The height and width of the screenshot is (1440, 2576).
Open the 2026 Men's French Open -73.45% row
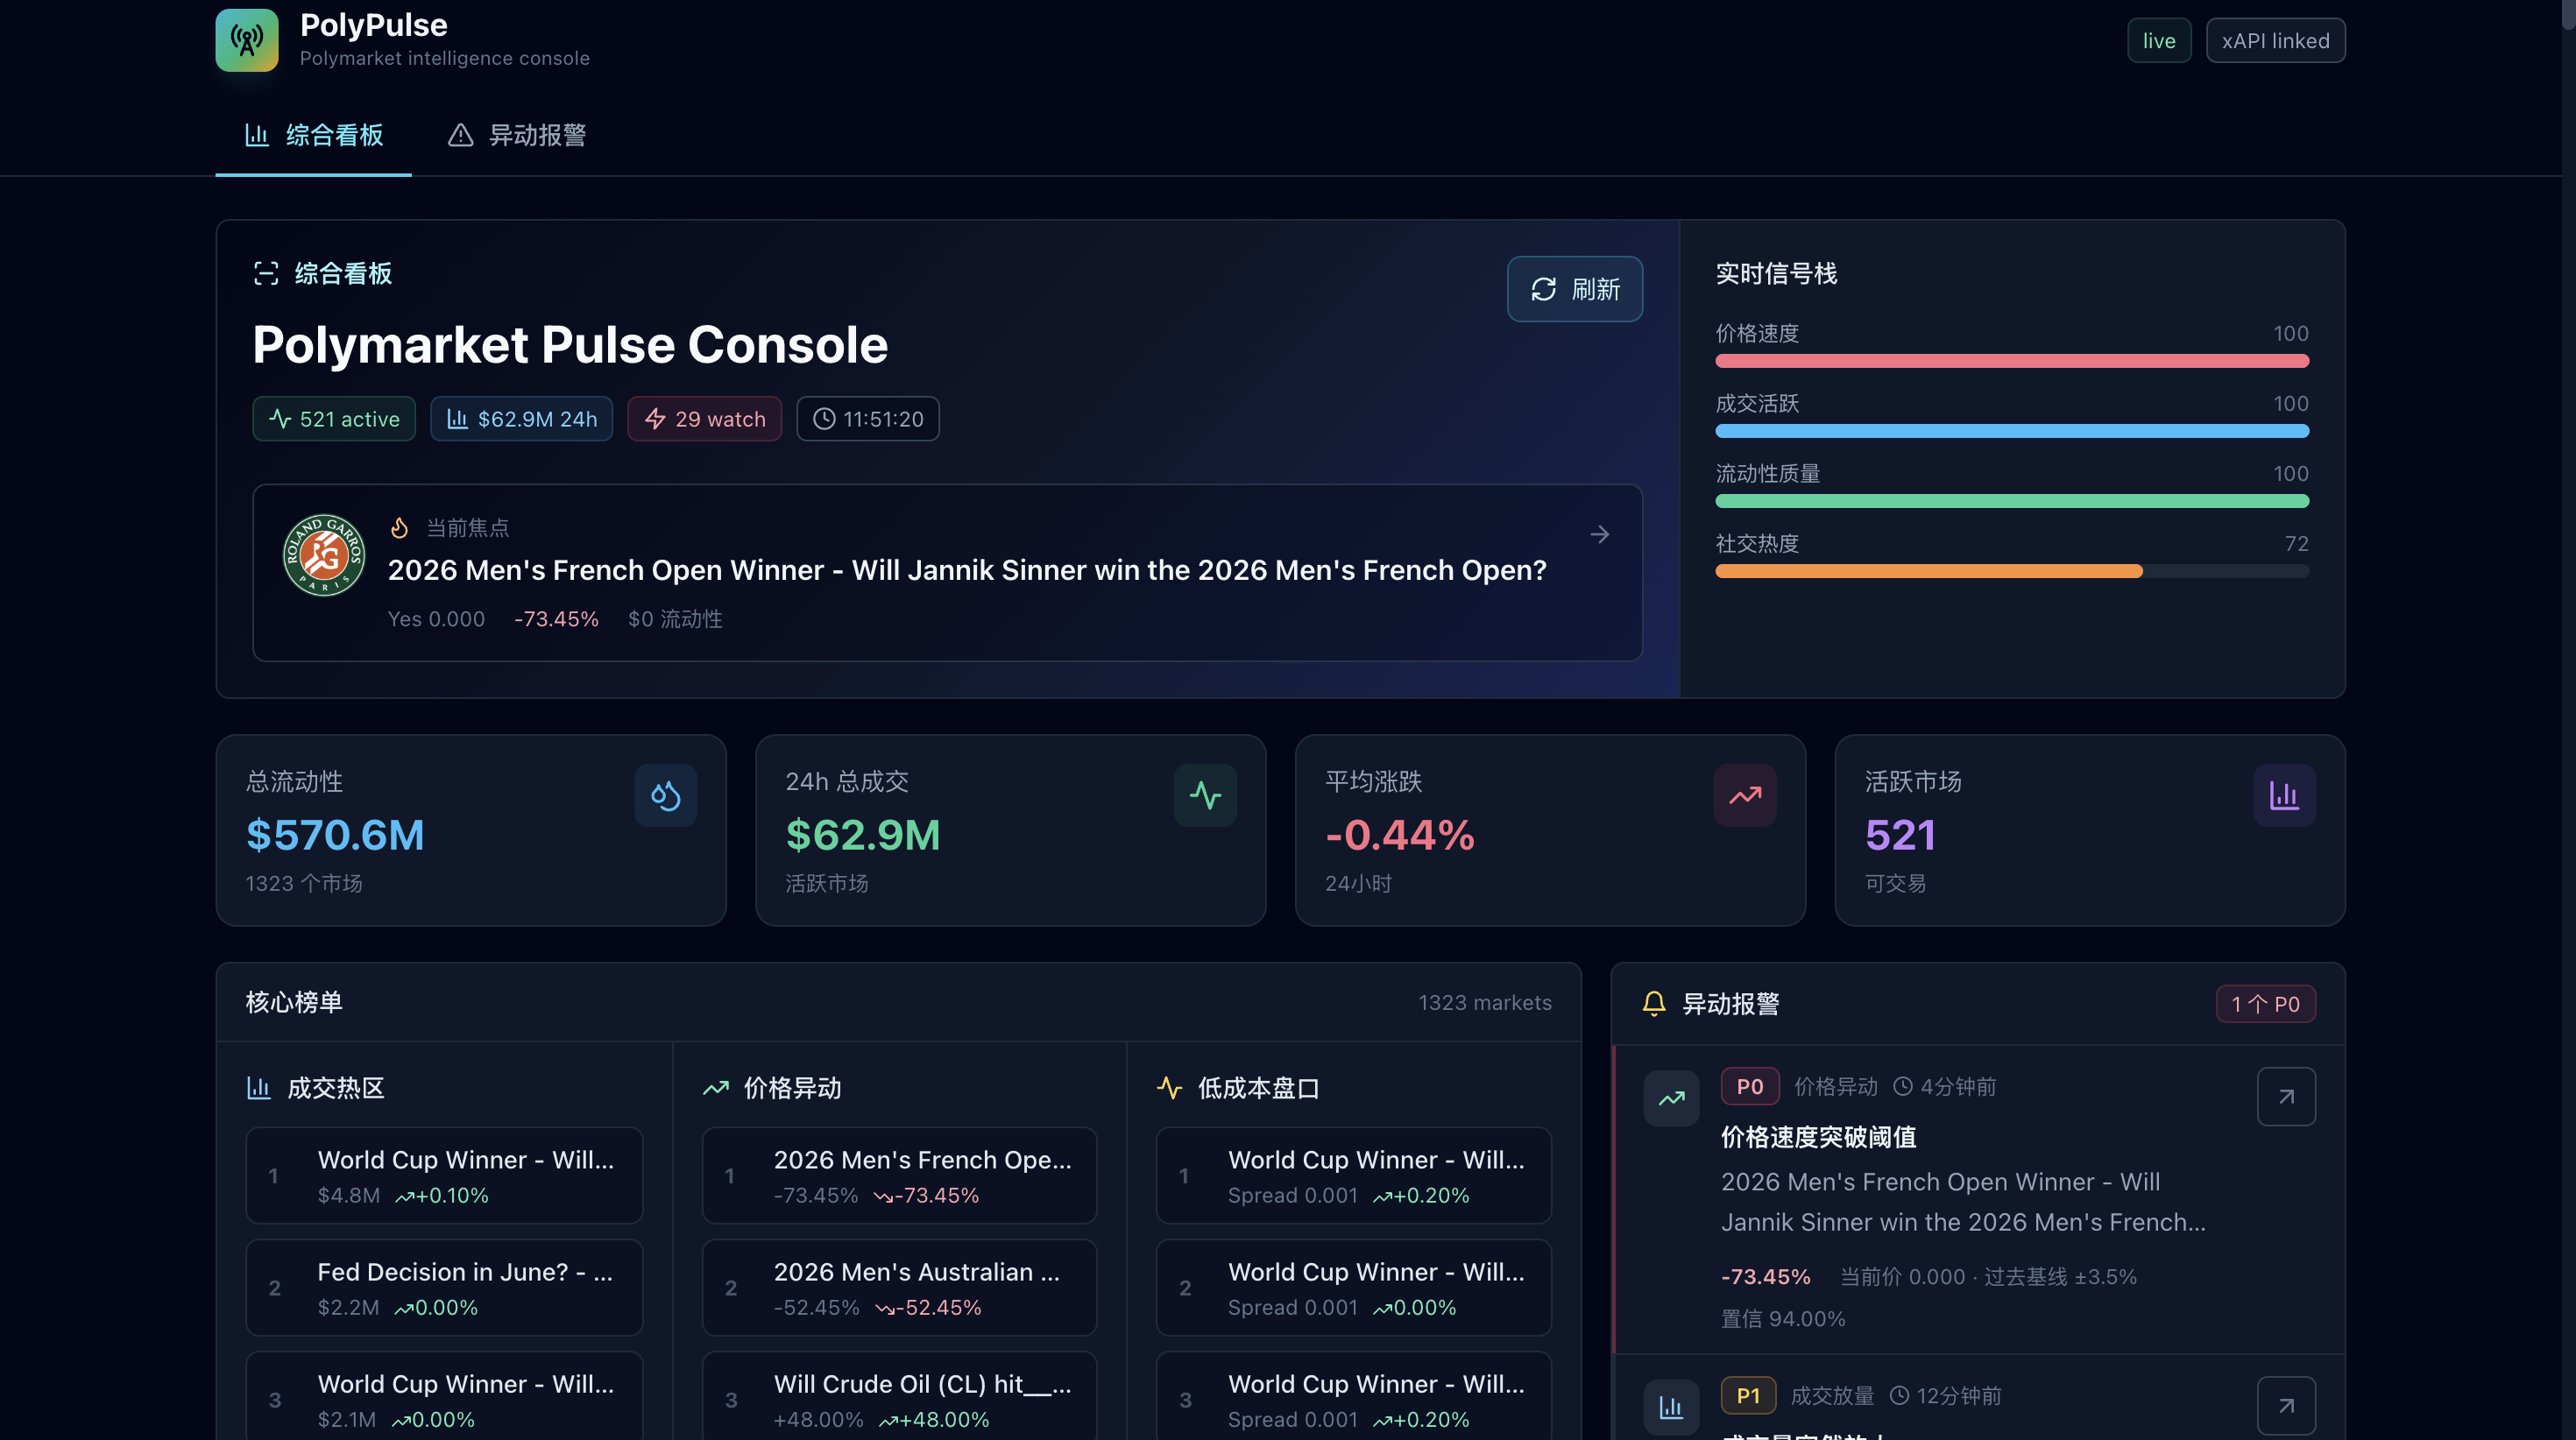click(899, 1176)
